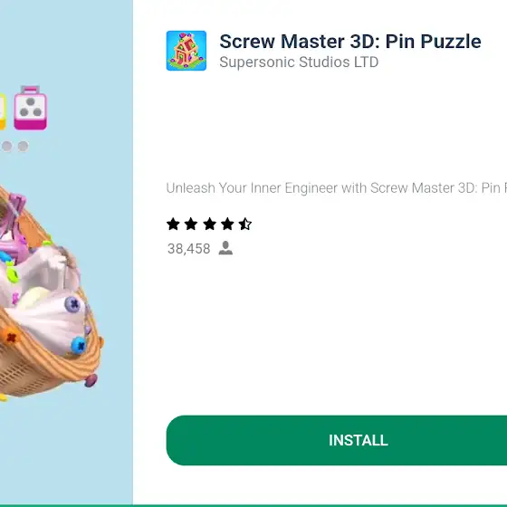
Task: Click the Screw Master 3D: Pin Puzzle title
Action: click(350, 42)
